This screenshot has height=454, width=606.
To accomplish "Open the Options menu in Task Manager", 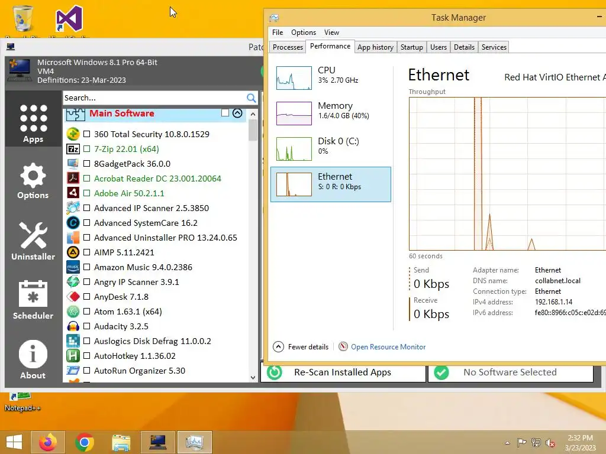I will (304, 33).
